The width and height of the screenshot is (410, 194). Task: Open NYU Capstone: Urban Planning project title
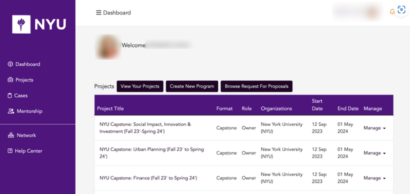(x=152, y=153)
